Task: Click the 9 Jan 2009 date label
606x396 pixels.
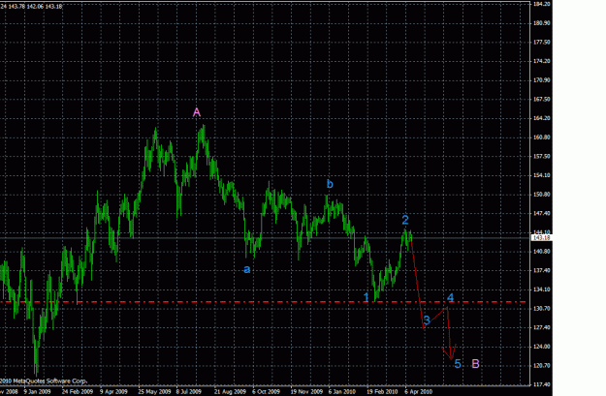Action: pyautogui.click(x=37, y=392)
